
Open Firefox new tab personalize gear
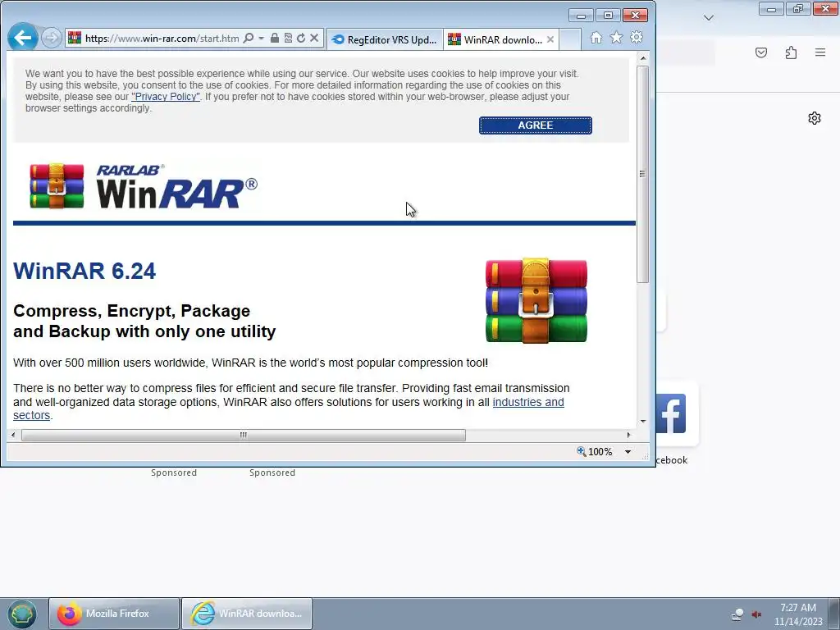815,118
